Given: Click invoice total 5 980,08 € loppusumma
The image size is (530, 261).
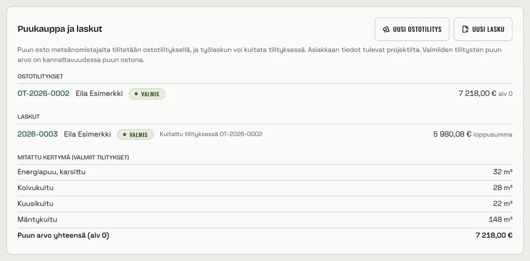Looking at the screenshot, I should pyautogui.click(x=473, y=134).
